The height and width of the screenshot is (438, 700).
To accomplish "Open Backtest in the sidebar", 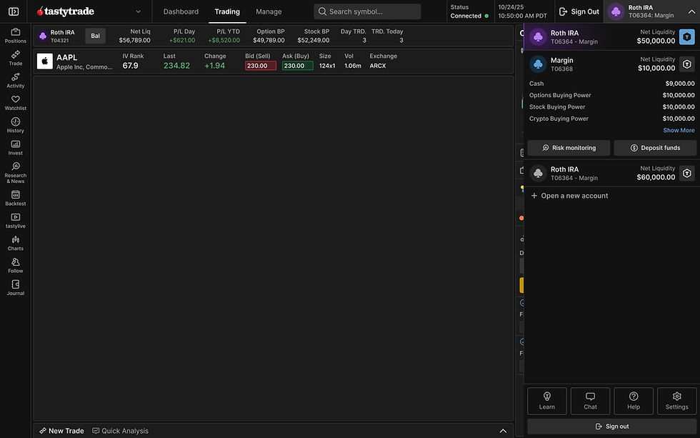I will click(x=16, y=198).
